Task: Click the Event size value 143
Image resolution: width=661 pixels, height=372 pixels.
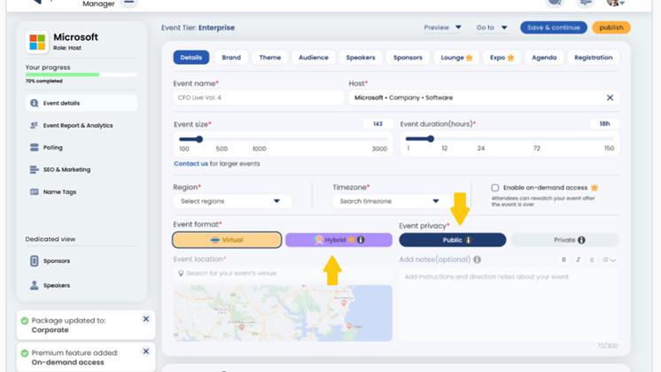Action: [377, 124]
